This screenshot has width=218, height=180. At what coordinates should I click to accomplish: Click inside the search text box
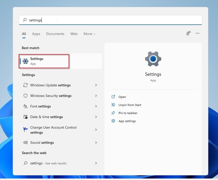pos(114,20)
